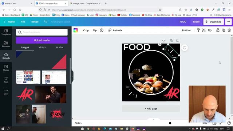Switch to the Audio tab
The image size is (233, 131).
click(59, 47)
